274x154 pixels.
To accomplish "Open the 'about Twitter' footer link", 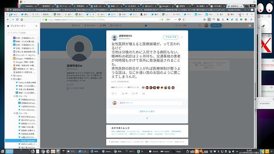I will point(126,142).
